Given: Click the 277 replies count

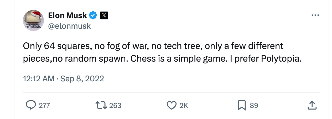Looking at the screenshot, I should click(44, 106).
